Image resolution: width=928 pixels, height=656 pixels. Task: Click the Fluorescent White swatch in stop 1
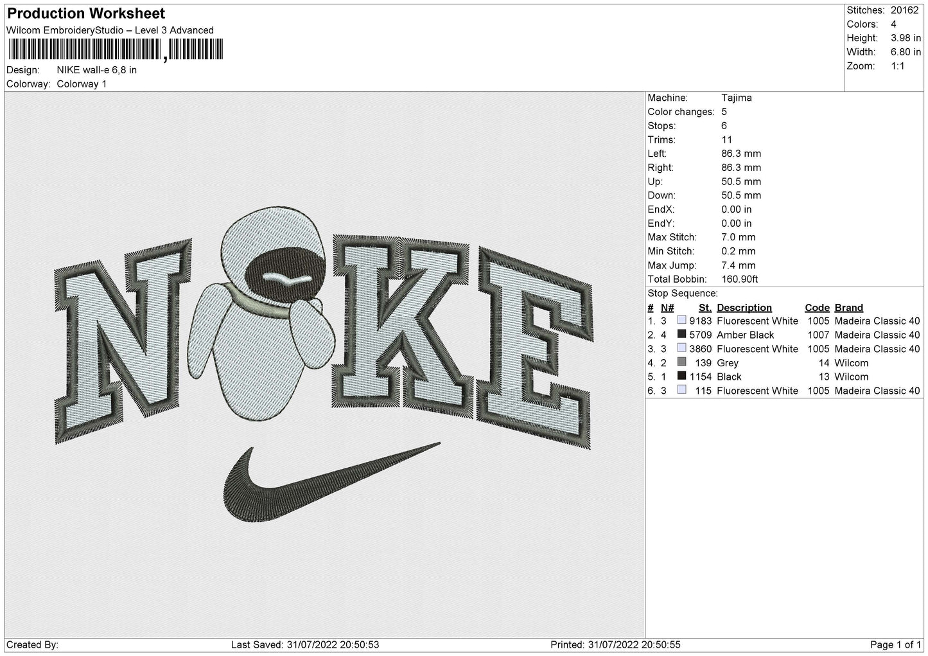(x=681, y=321)
